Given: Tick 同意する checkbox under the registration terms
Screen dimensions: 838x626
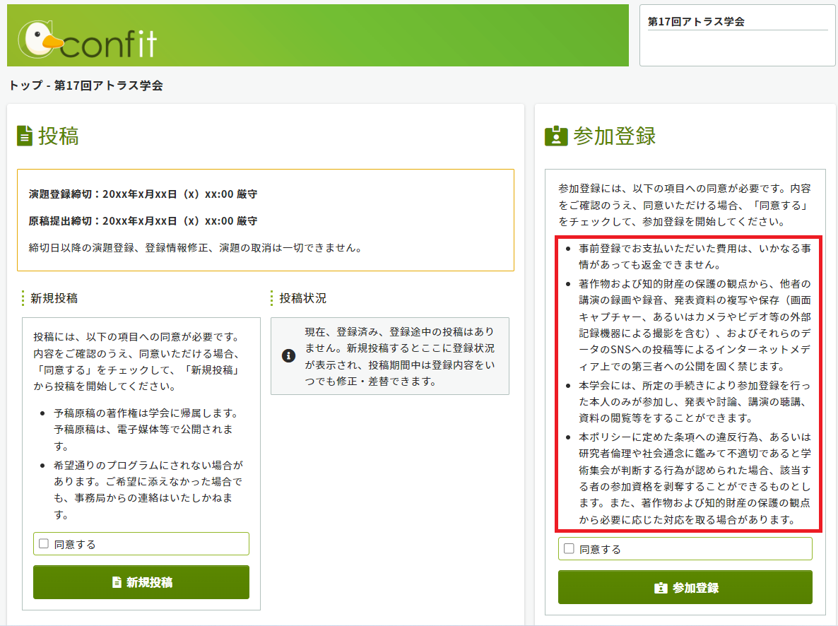Looking at the screenshot, I should pyautogui.click(x=569, y=548).
